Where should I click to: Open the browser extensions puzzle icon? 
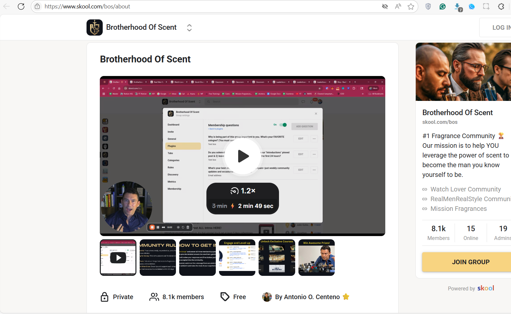(501, 6)
